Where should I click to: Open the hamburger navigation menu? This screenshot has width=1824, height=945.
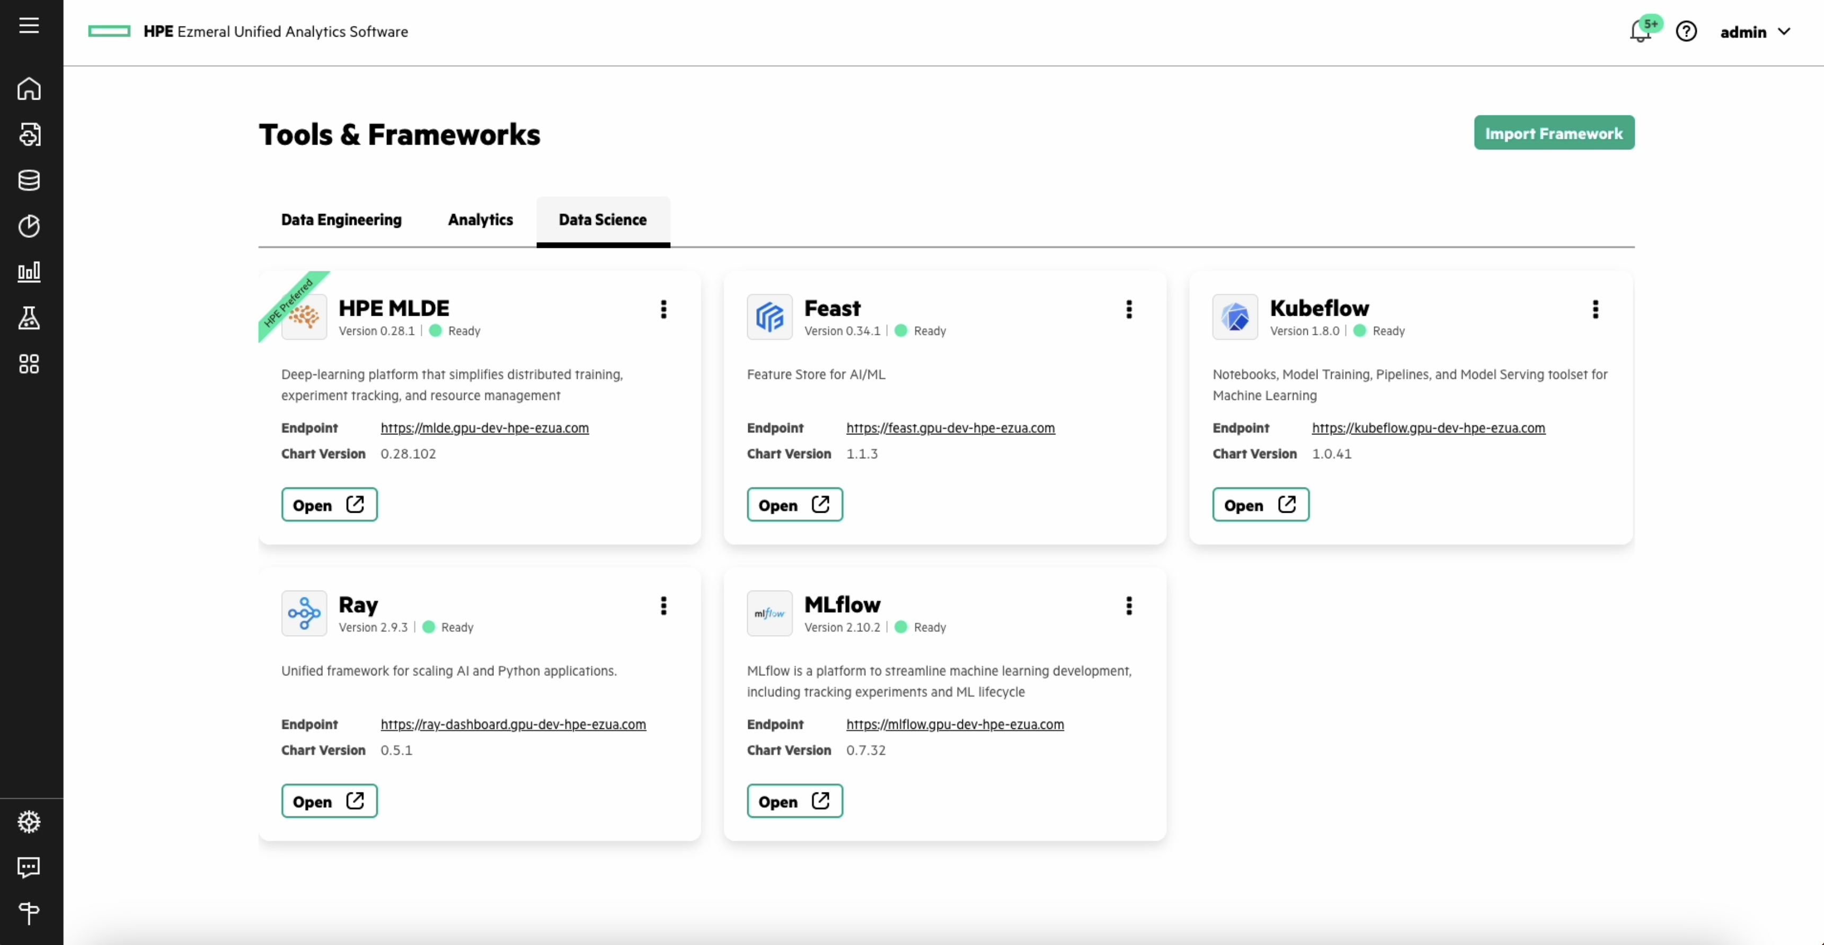pos(29,25)
